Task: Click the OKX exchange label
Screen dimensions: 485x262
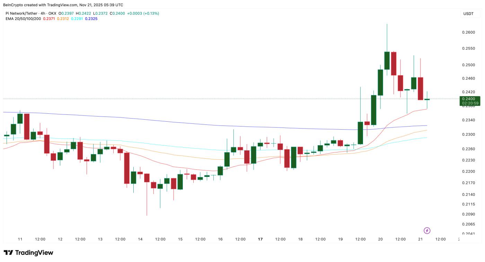Action: pos(52,13)
